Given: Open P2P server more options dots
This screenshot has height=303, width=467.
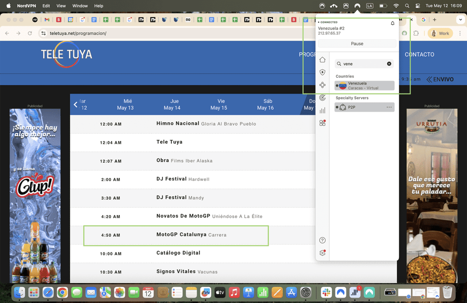Looking at the screenshot, I should click(x=389, y=107).
